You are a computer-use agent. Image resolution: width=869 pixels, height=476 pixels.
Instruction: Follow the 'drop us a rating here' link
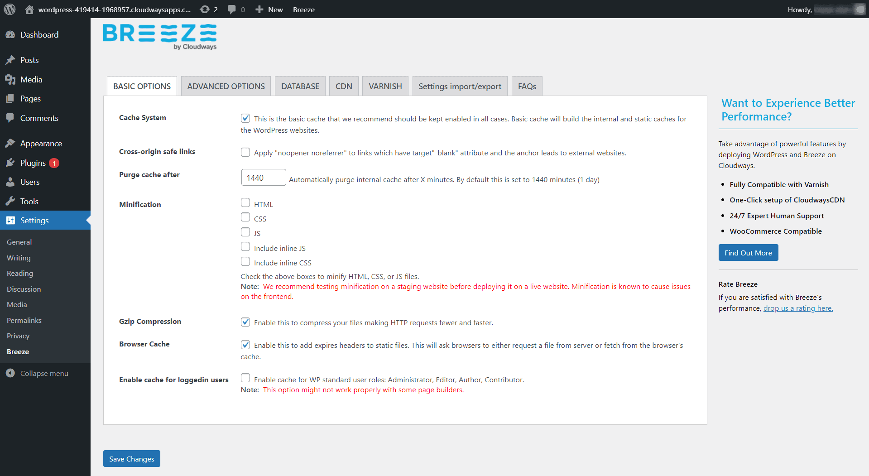point(798,308)
